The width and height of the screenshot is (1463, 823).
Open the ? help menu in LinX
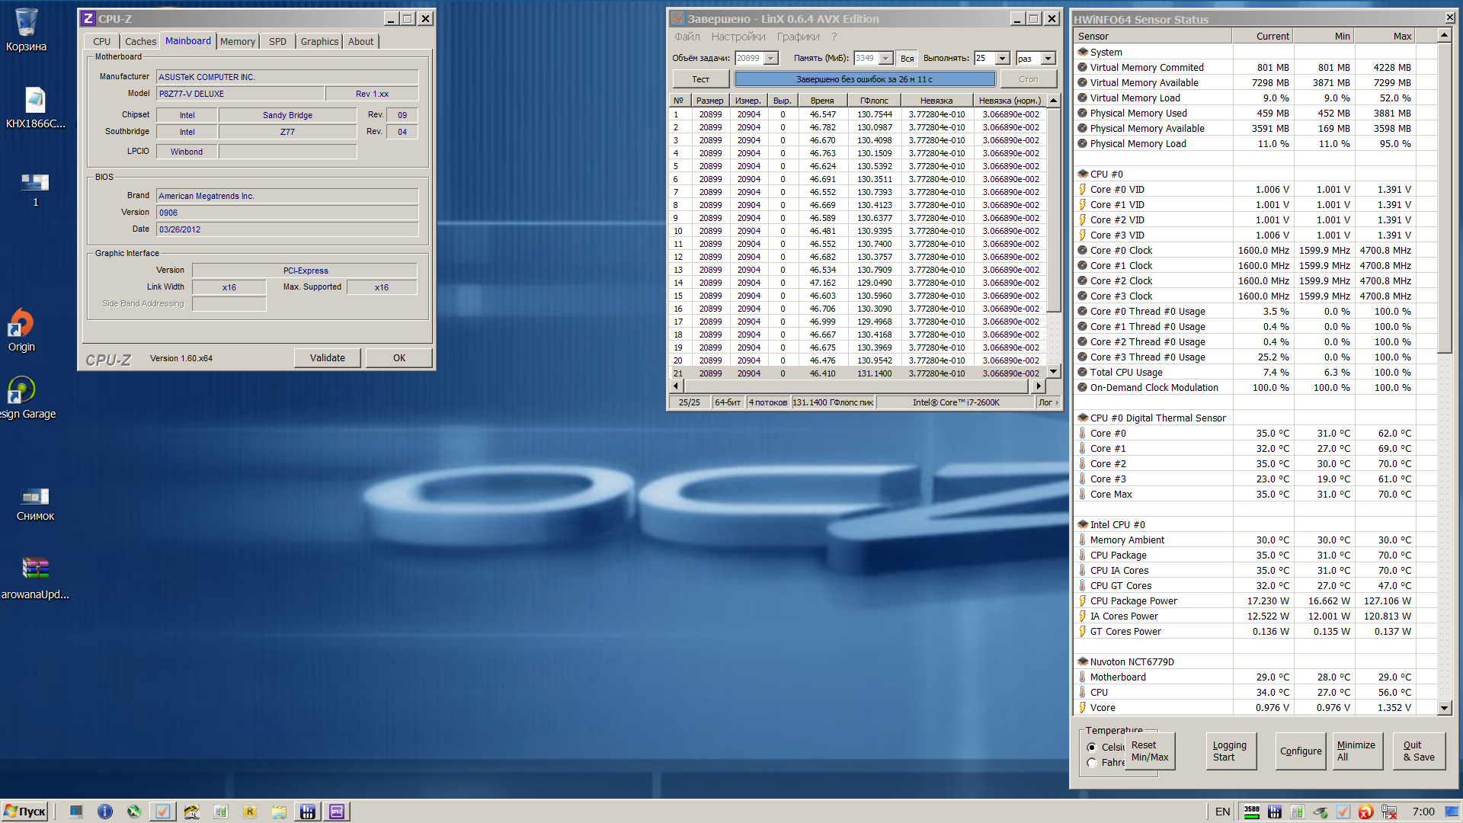click(x=834, y=37)
